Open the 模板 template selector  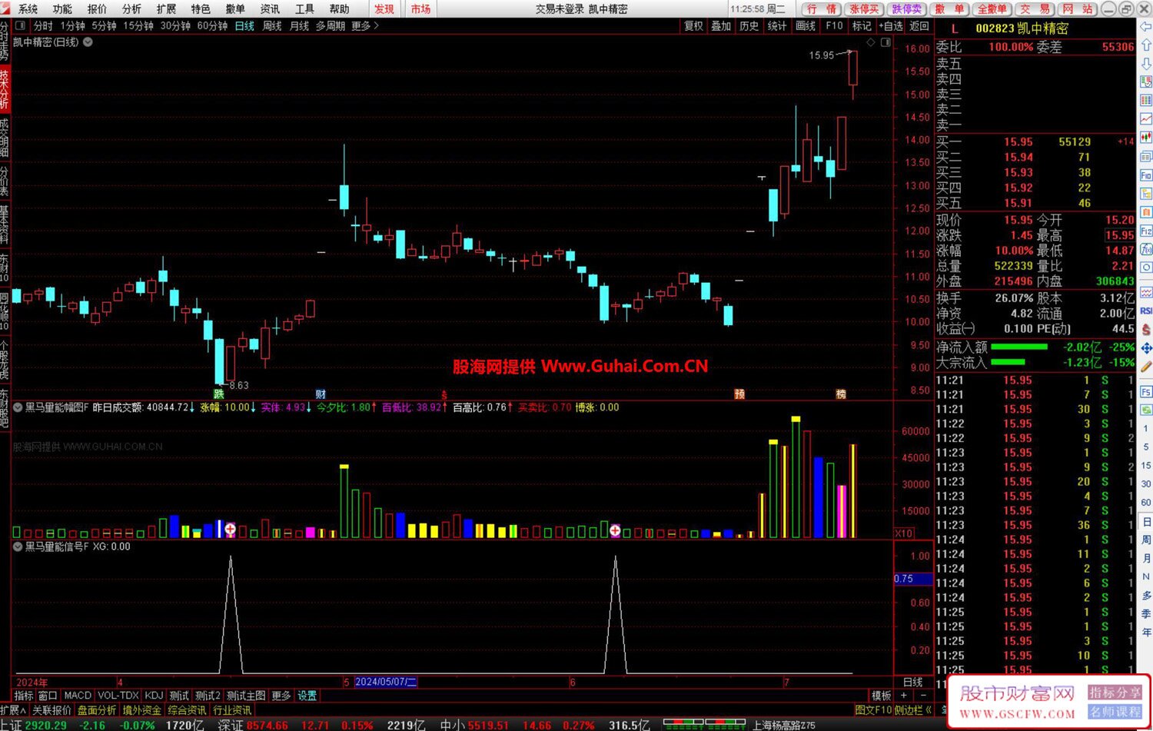click(x=882, y=696)
